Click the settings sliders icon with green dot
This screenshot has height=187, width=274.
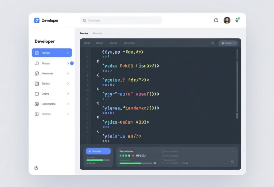(237, 20)
